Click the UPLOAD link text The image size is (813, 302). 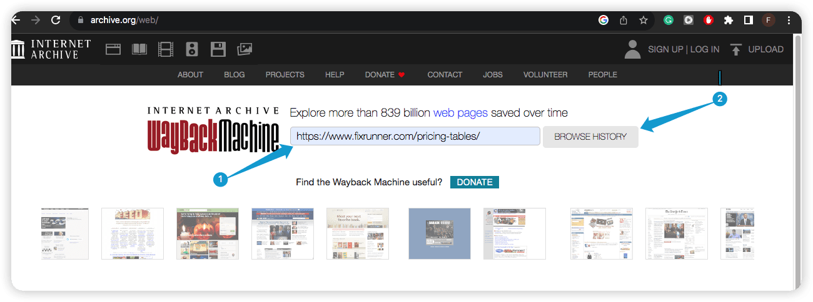click(x=766, y=49)
